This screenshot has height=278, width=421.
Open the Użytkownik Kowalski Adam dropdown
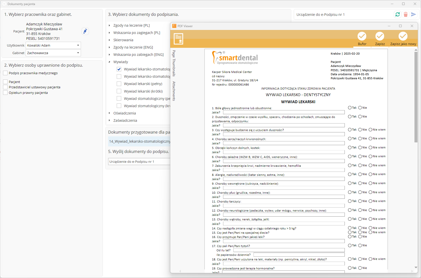78,46
